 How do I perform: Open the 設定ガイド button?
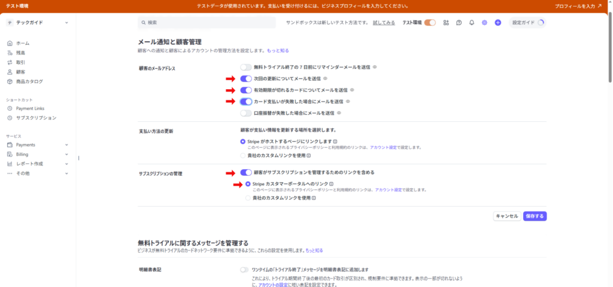click(527, 23)
